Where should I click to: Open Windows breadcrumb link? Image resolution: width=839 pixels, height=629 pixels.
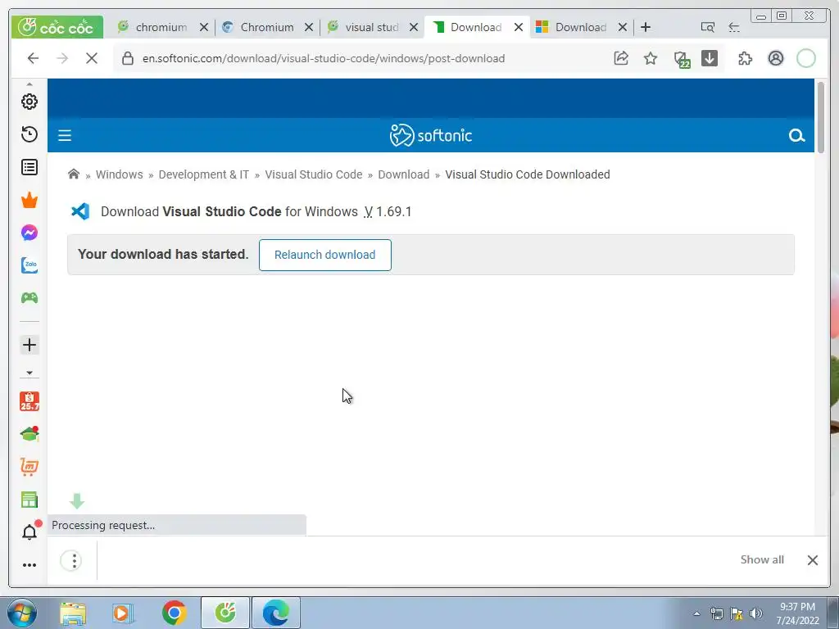[x=120, y=174]
